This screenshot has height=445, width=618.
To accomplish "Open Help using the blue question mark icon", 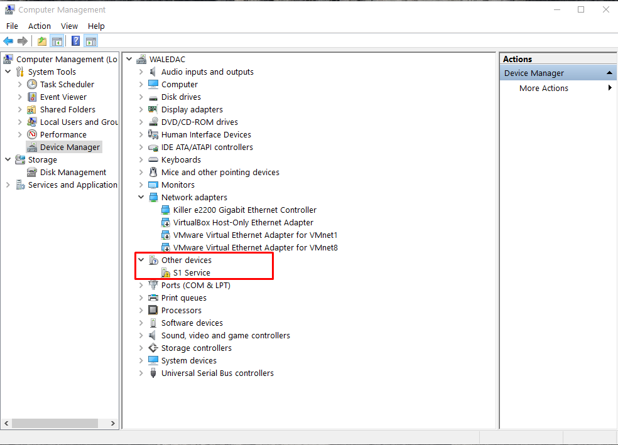I will tap(75, 40).
